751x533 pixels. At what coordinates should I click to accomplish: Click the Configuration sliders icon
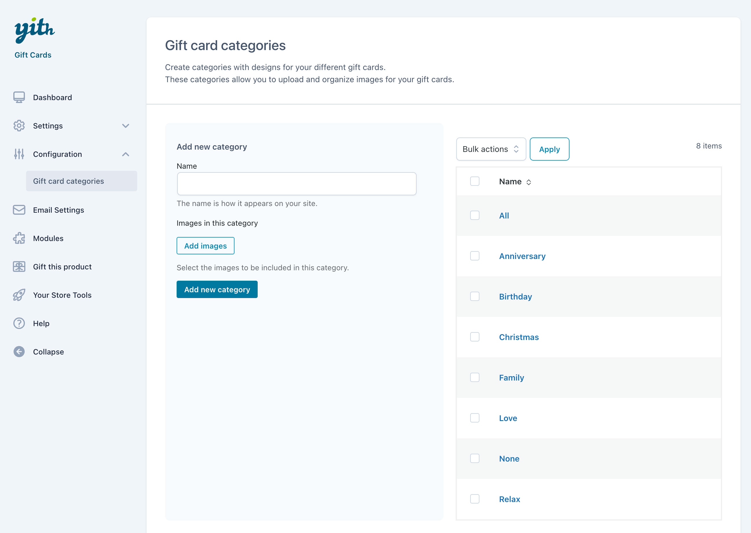(x=19, y=154)
